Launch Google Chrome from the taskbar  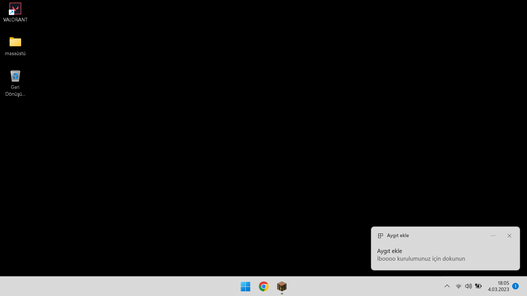click(x=263, y=286)
